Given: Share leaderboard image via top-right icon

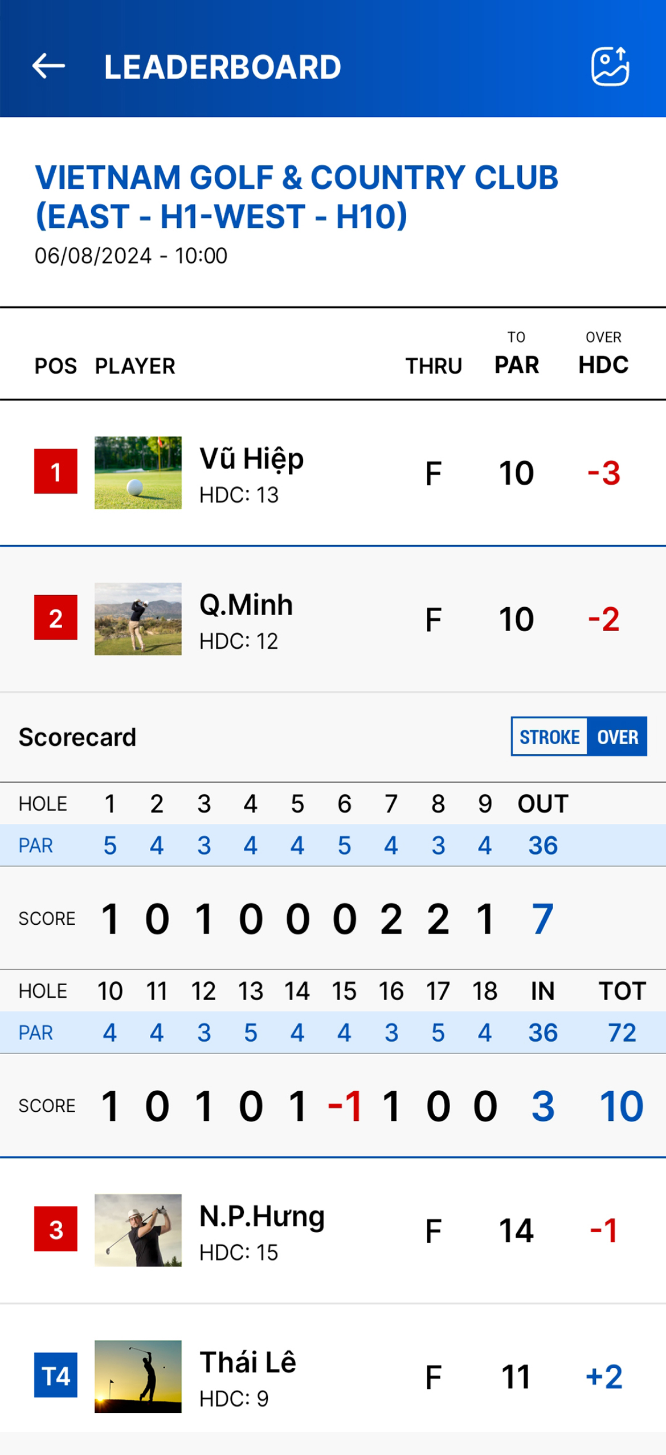Looking at the screenshot, I should point(610,66).
